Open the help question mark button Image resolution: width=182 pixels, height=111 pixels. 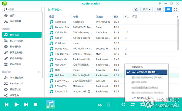160,3
